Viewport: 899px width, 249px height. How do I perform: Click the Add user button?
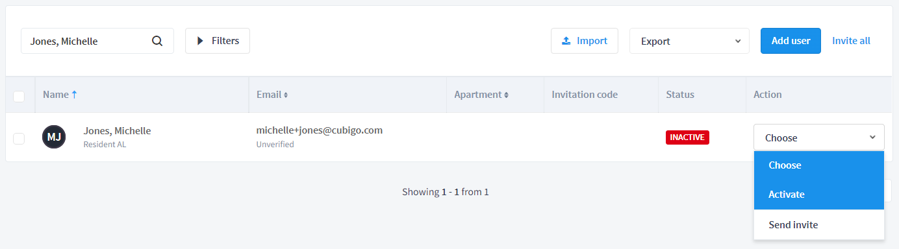[791, 41]
